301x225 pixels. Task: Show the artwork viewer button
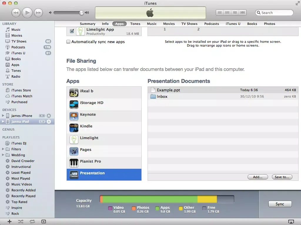pyautogui.click(x=44, y=221)
